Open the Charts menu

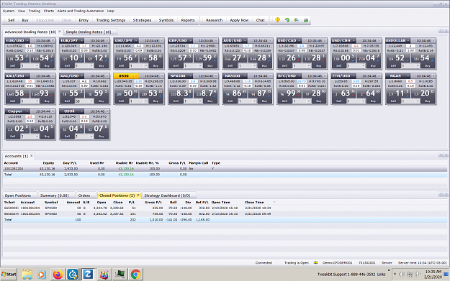49,11
